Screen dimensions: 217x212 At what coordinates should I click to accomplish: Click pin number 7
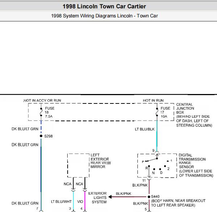click(37, 208)
